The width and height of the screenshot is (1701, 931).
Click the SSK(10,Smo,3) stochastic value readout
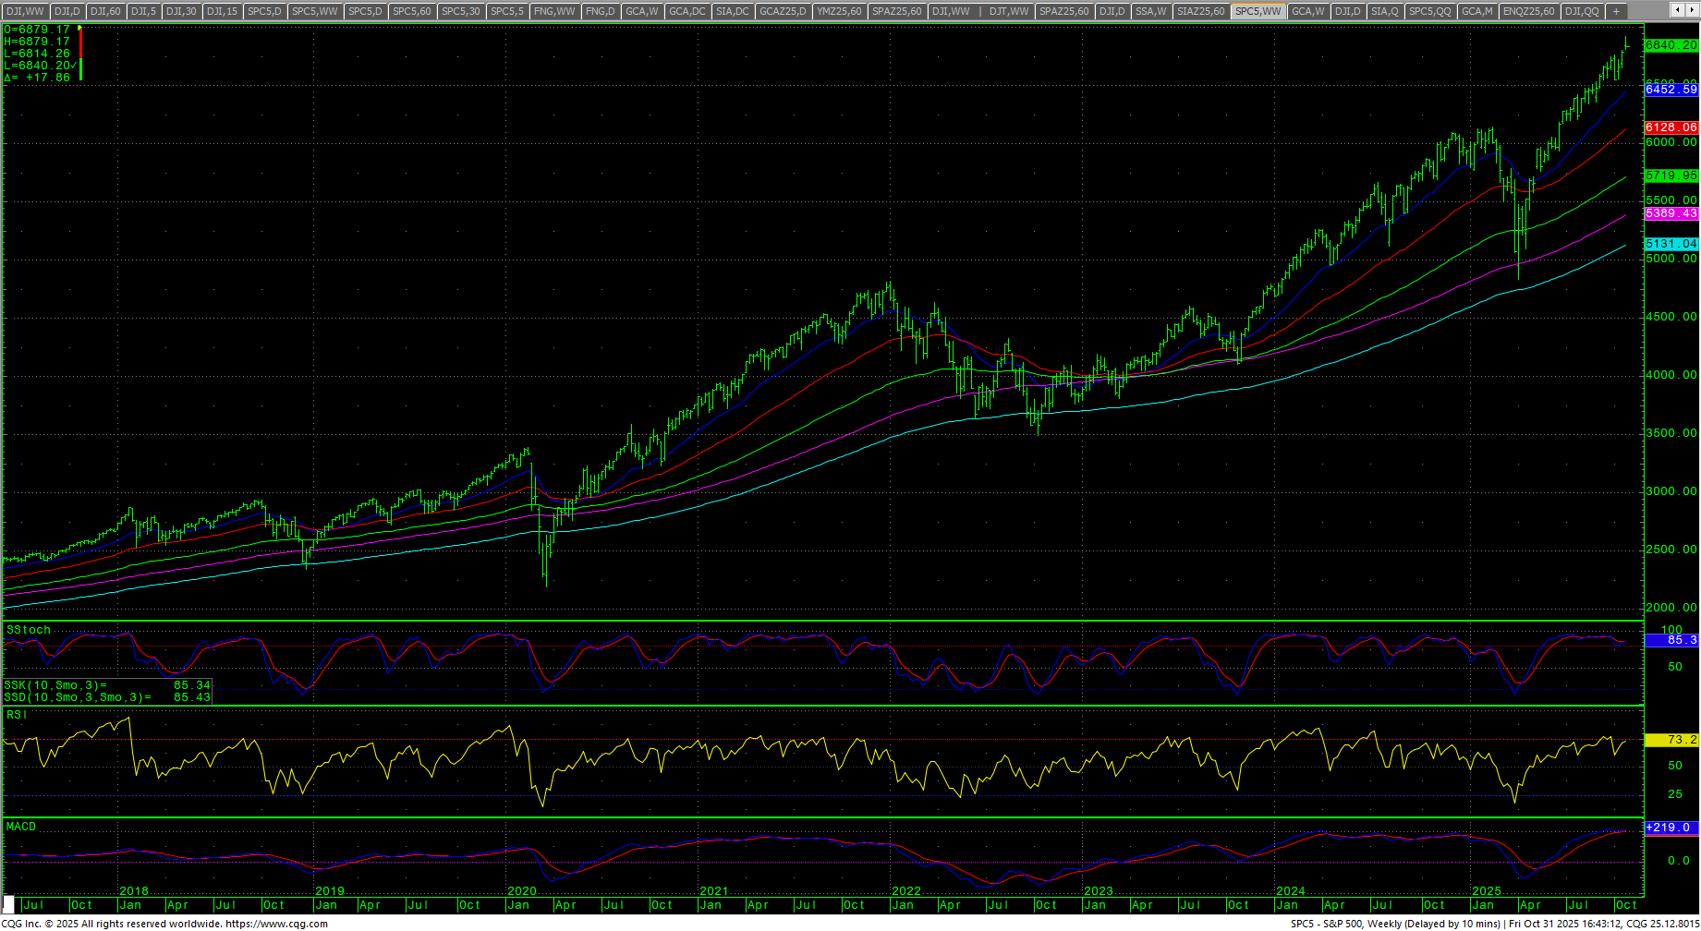click(x=107, y=685)
